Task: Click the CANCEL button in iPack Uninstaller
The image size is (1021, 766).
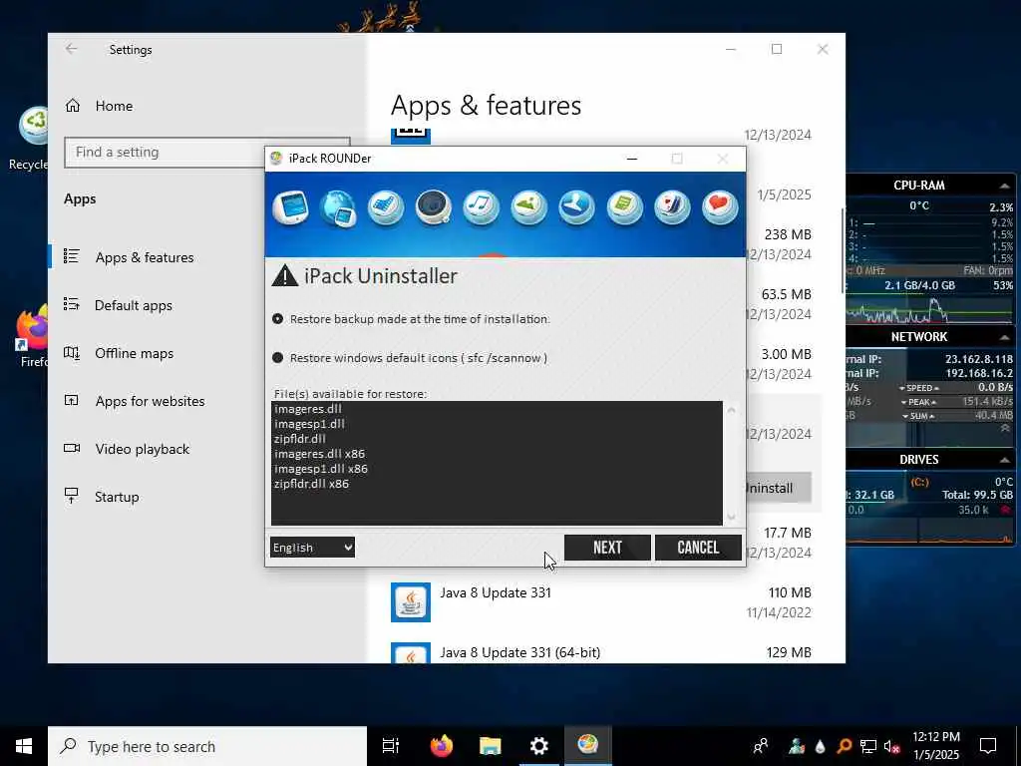Action: [x=697, y=548]
